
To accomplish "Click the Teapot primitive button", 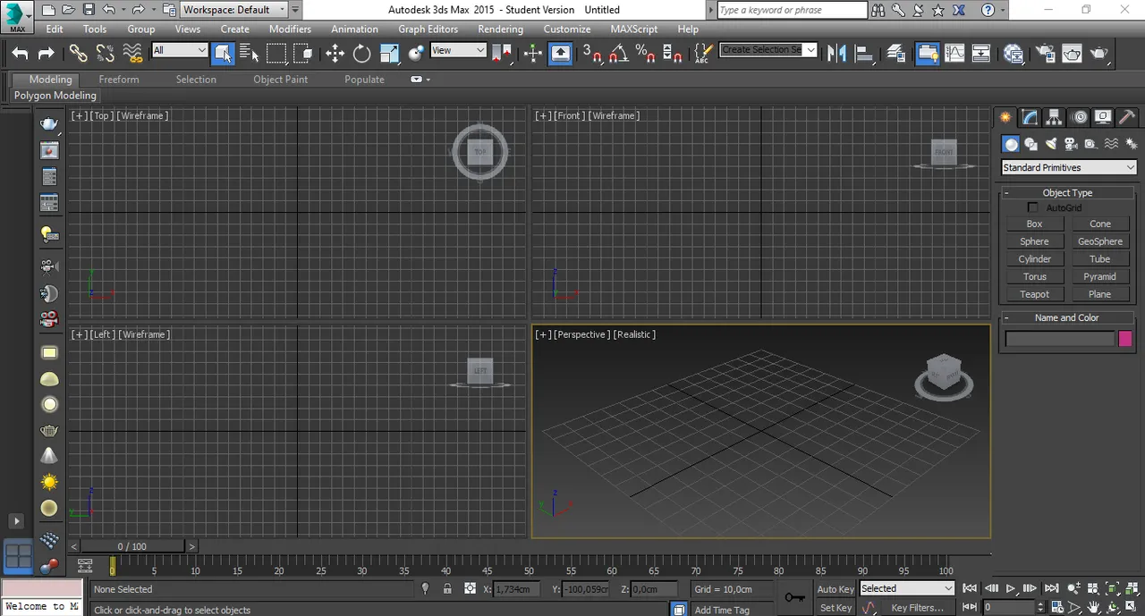I will 1034,294.
